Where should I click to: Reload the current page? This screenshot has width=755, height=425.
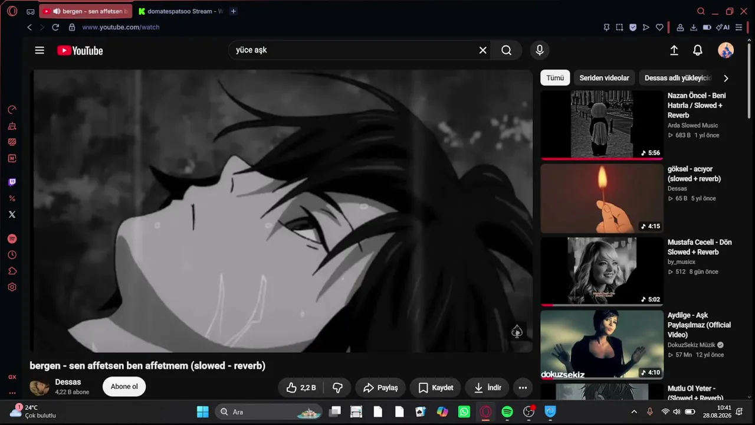55,27
